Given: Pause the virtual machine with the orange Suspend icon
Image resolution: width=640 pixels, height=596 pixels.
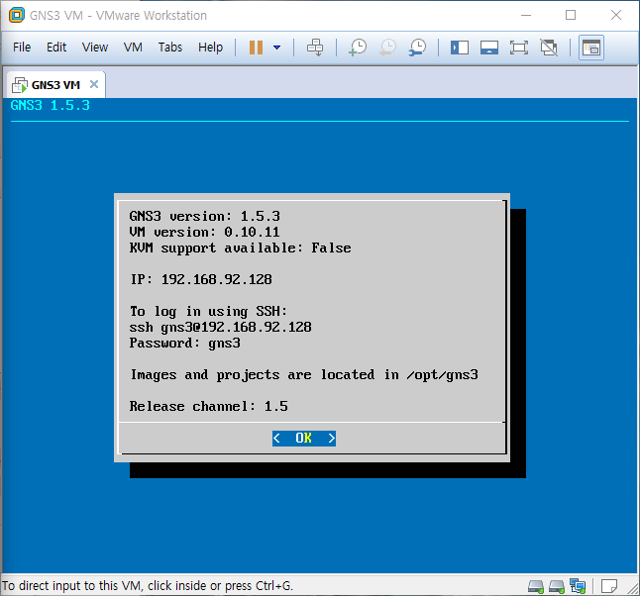Looking at the screenshot, I should point(256,48).
